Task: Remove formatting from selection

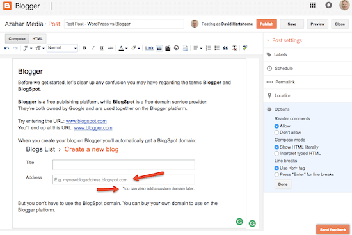Action: point(234,48)
